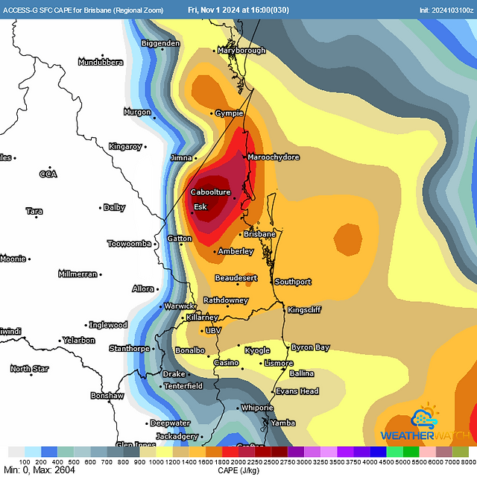This screenshot has width=477, height=477.
Task: Click the North Star label
Action: point(30,369)
